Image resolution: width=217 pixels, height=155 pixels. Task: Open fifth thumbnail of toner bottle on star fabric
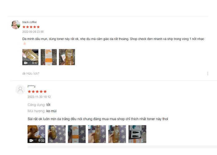[x=117, y=134]
